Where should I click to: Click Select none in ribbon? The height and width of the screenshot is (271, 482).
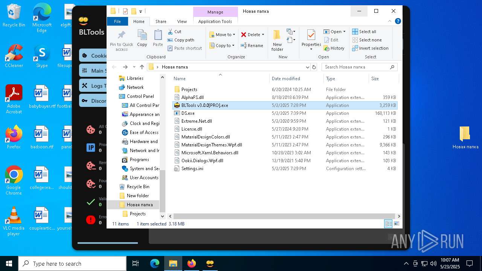(x=367, y=40)
